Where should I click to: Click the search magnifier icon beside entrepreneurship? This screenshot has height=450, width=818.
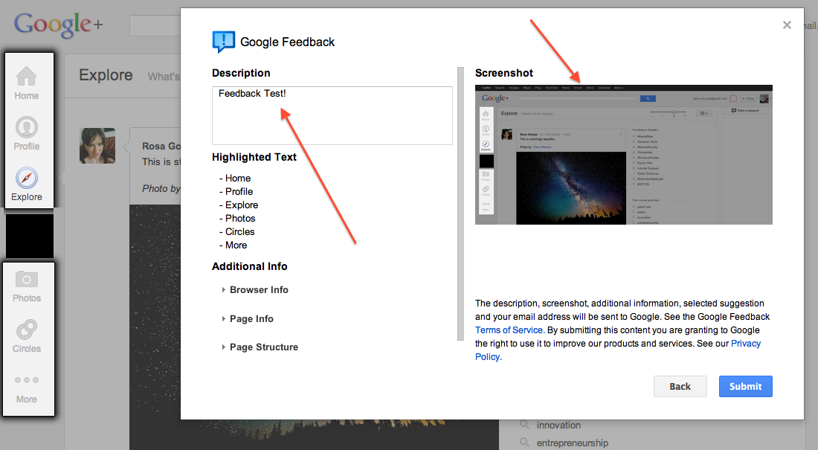tap(524, 442)
